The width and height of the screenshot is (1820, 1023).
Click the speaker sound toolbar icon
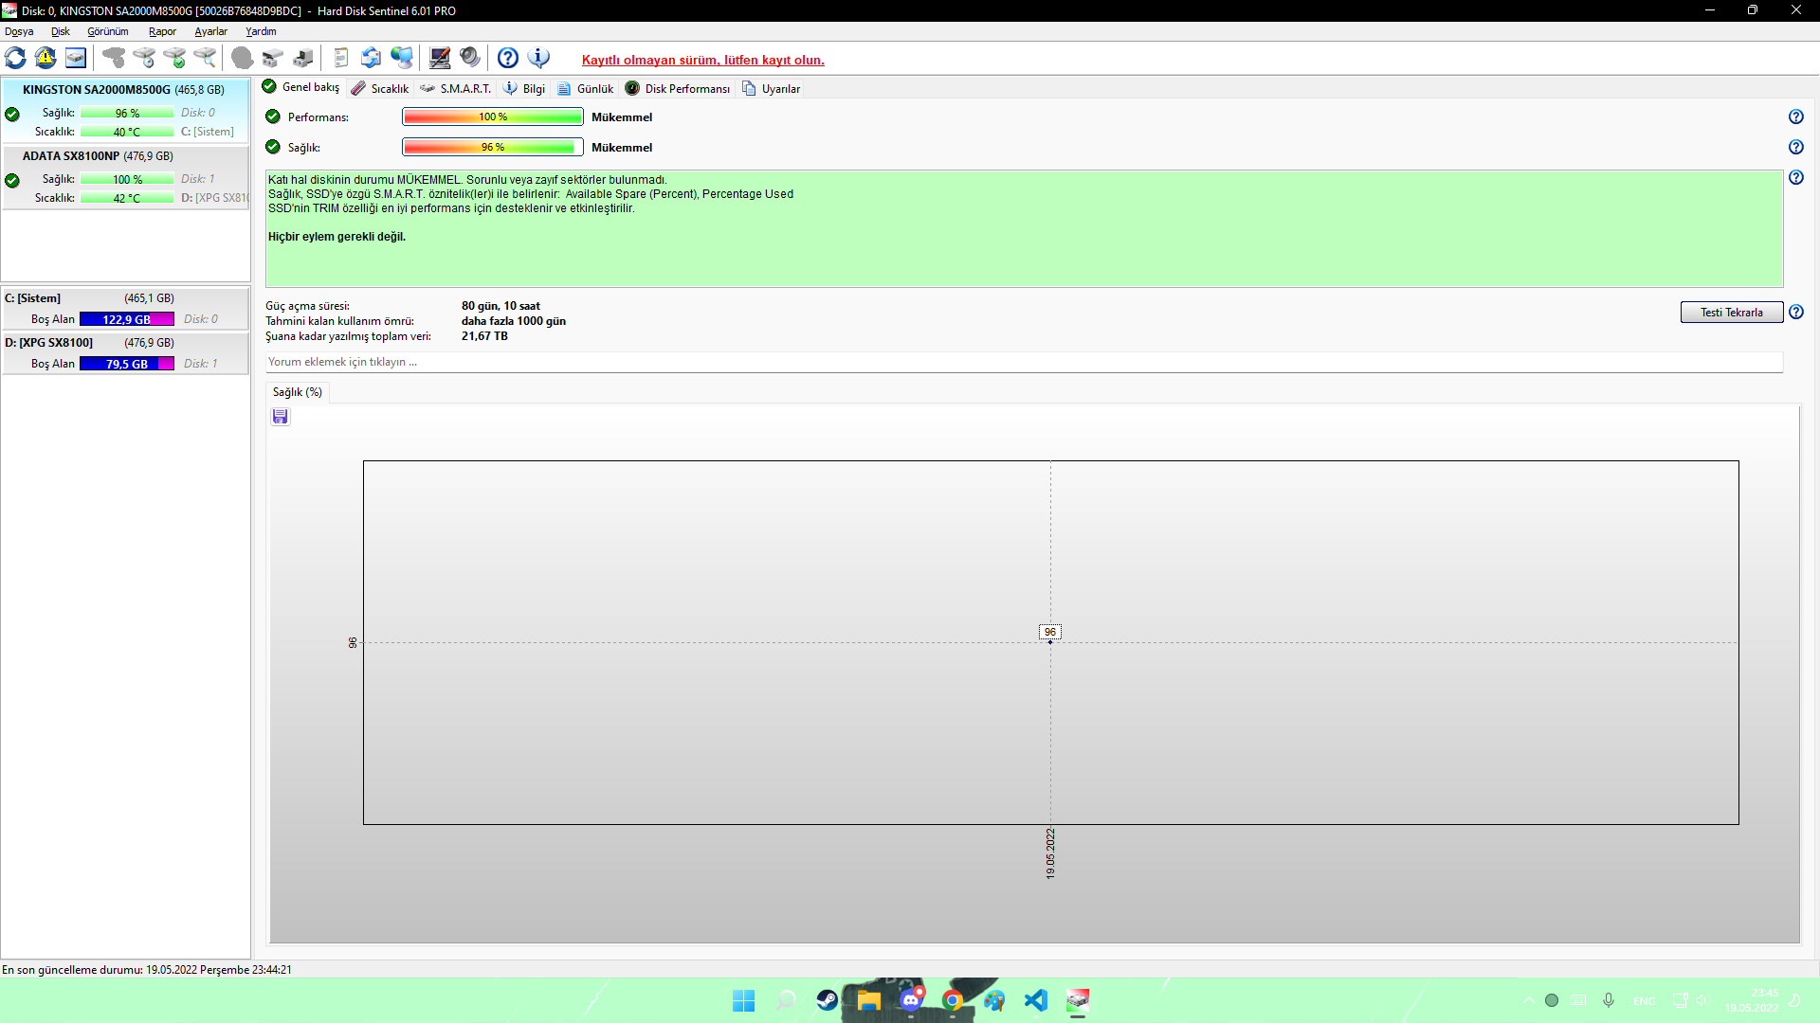coord(469,59)
